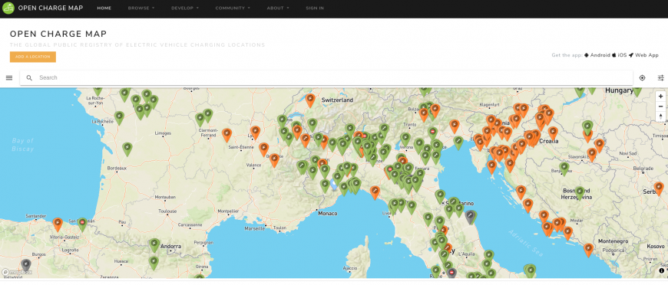This screenshot has width=668, height=285.
Task: Select the orange charger marker near Vitoria-Gasteiz
Action: 58,224
